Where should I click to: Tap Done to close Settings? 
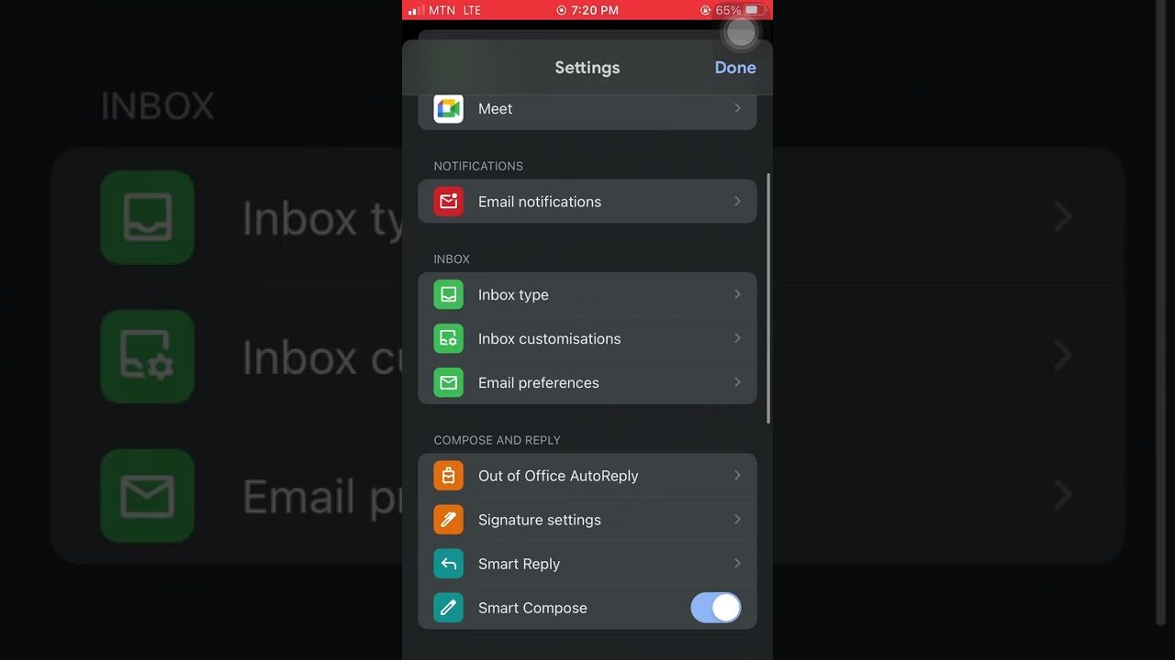click(735, 68)
